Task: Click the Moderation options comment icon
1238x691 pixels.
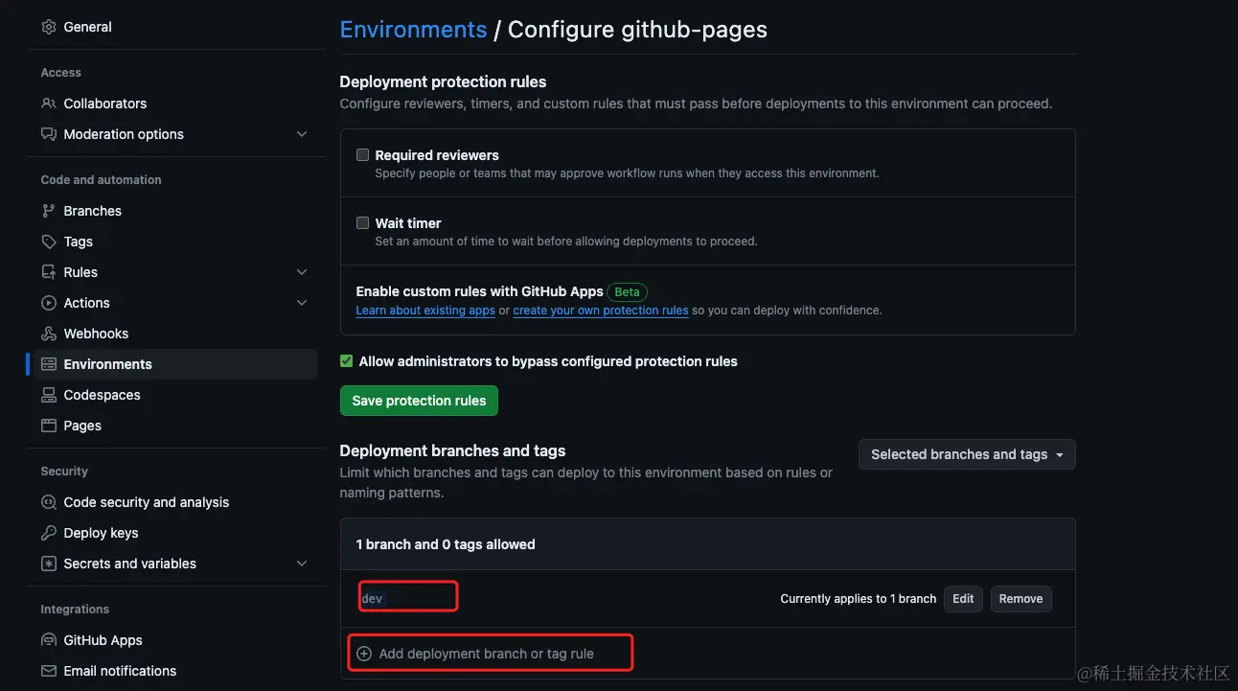Action: point(49,134)
